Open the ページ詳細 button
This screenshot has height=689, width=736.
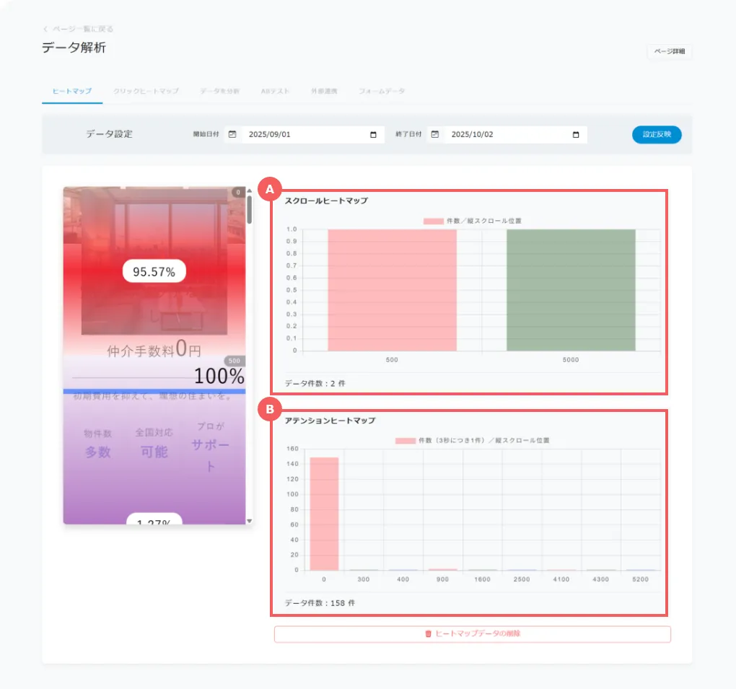pos(669,52)
